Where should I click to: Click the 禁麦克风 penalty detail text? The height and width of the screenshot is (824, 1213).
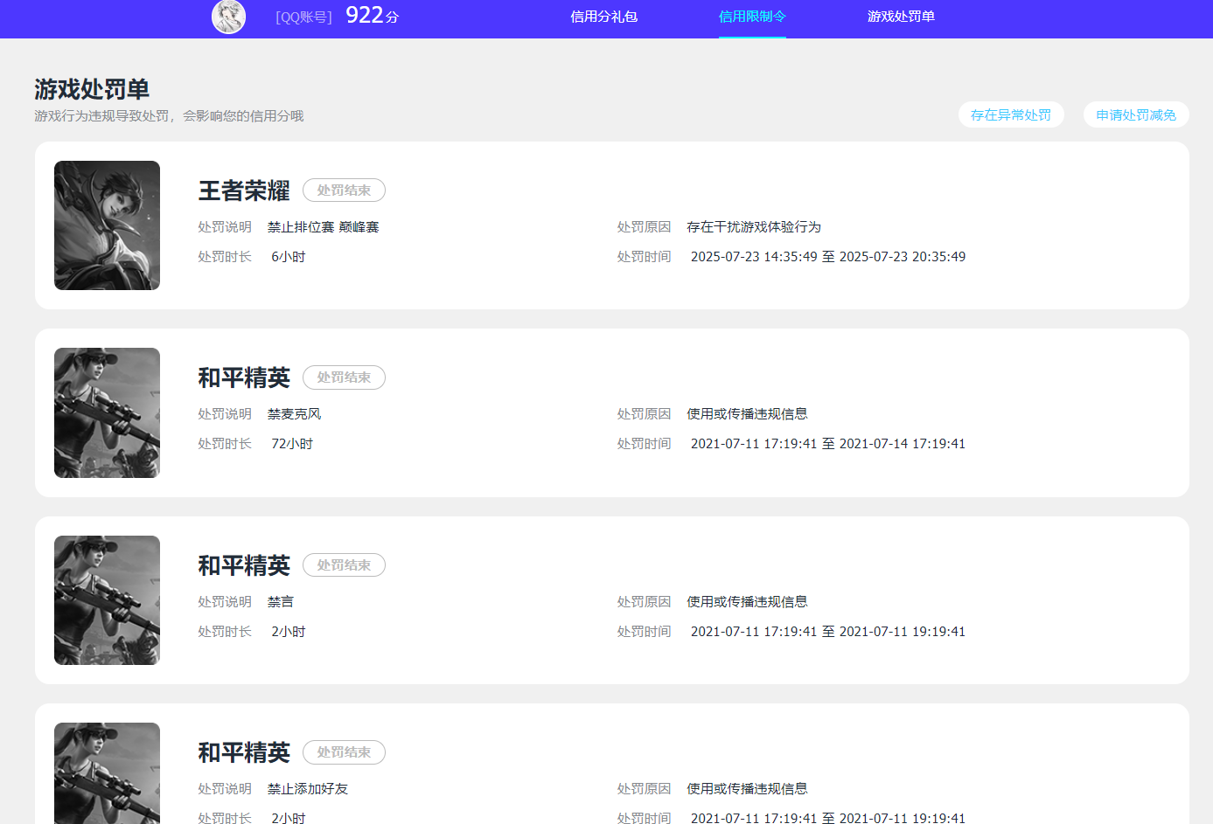point(294,413)
